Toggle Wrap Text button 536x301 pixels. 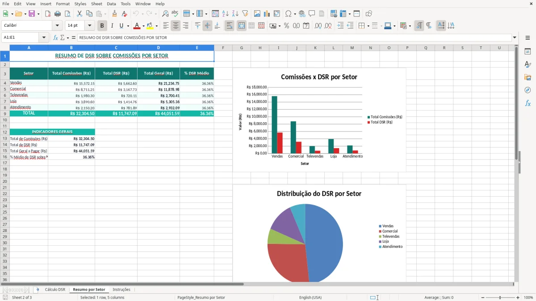tap(229, 26)
